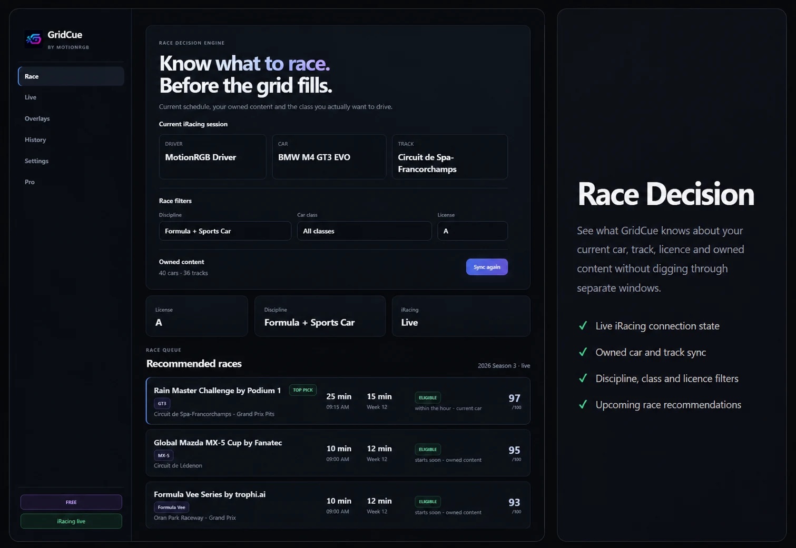Click the ELIGIBLE badge on Formula Vee Series
Image resolution: width=796 pixels, height=548 pixels.
[428, 502]
